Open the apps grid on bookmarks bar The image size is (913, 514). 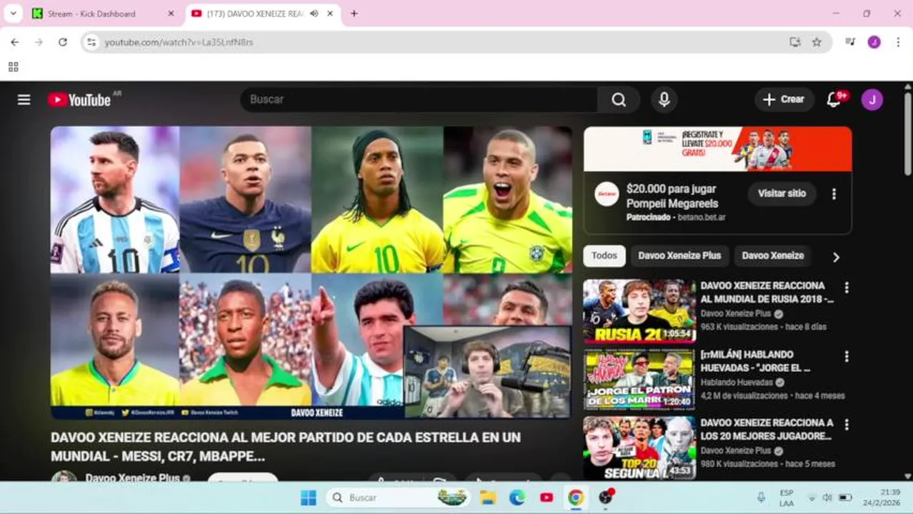click(x=13, y=67)
